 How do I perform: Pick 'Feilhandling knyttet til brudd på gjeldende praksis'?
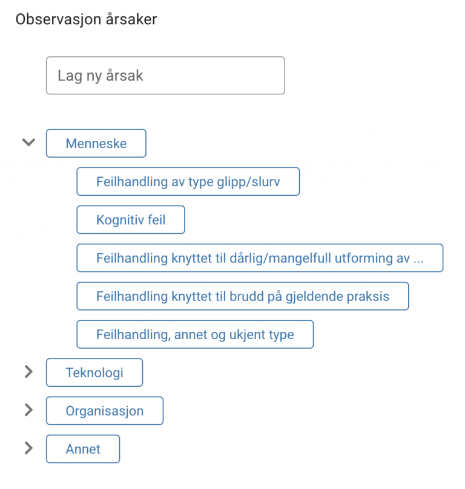click(x=242, y=296)
